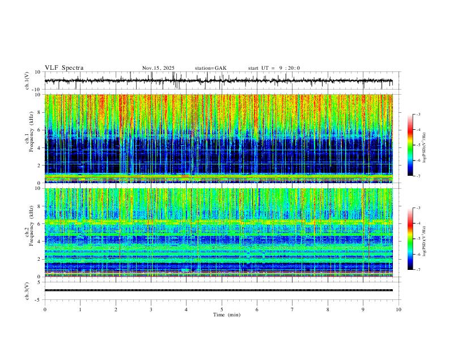Click the time axis tick label '0'
The image size is (449, 347).
pos(45,310)
